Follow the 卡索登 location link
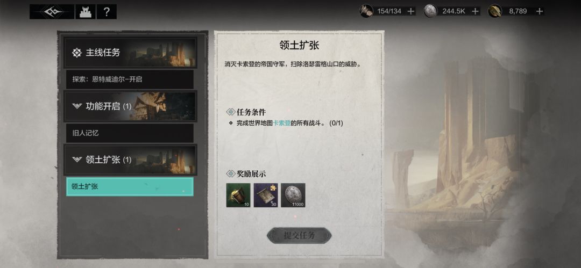The height and width of the screenshot is (268, 581). click(x=281, y=123)
